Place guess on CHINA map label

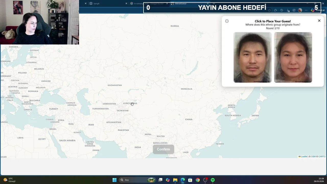pos(189,119)
